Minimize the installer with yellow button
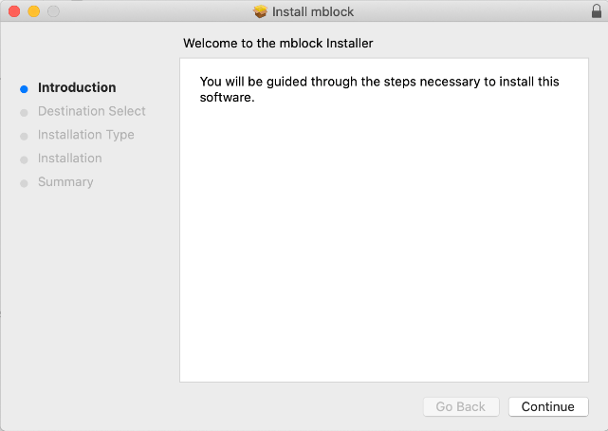Viewport: 608px width, 431px height. [x=34, y=11]
